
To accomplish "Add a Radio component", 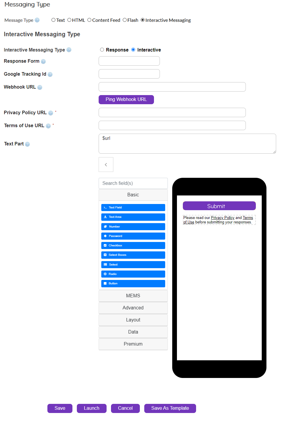I will (x=133, y=274).
